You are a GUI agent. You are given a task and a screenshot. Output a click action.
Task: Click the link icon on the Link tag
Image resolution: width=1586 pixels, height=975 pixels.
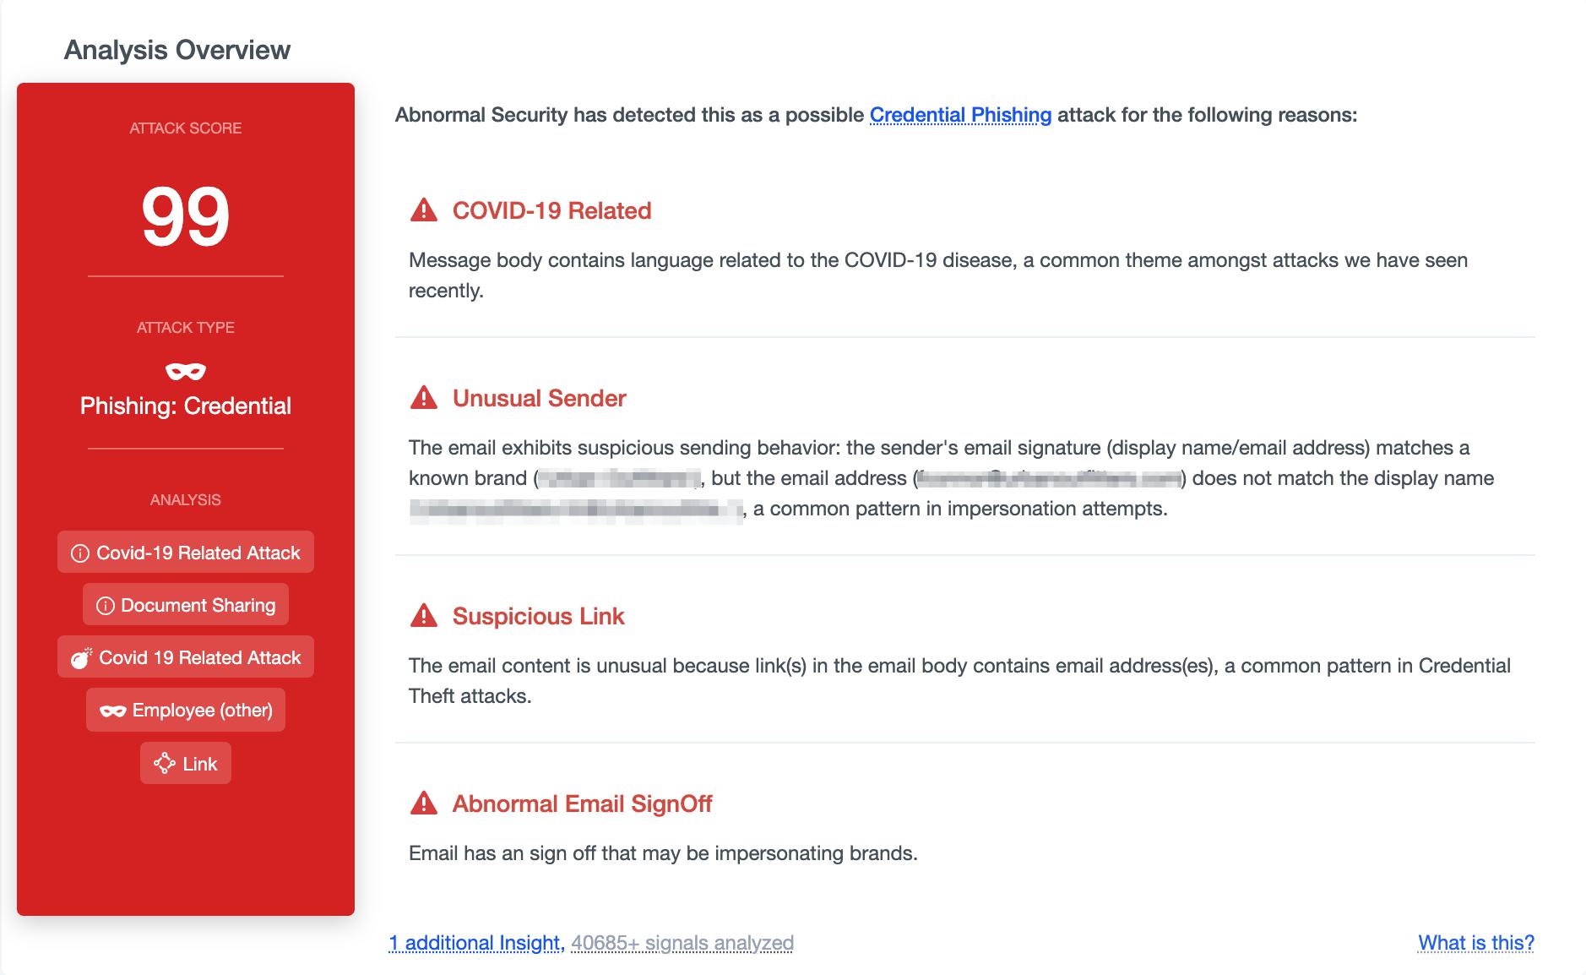click(x=164, y=764)
